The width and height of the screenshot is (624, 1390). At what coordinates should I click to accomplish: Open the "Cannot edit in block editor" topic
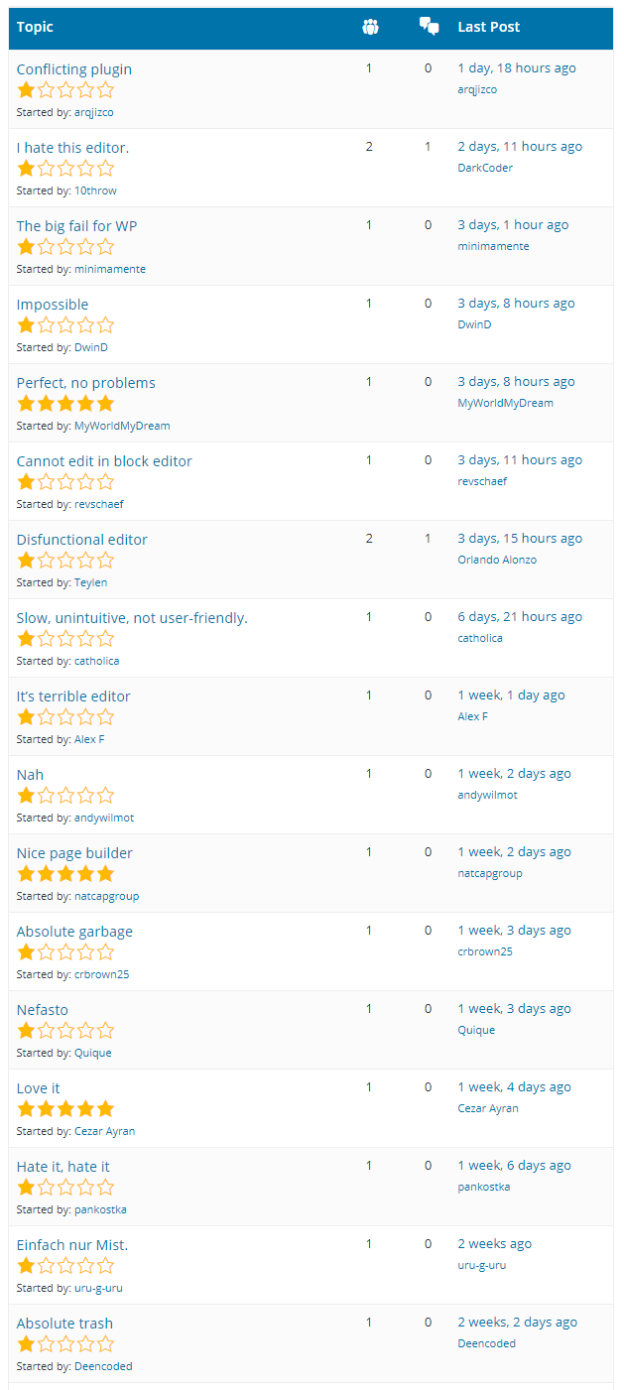pos(104,461)
